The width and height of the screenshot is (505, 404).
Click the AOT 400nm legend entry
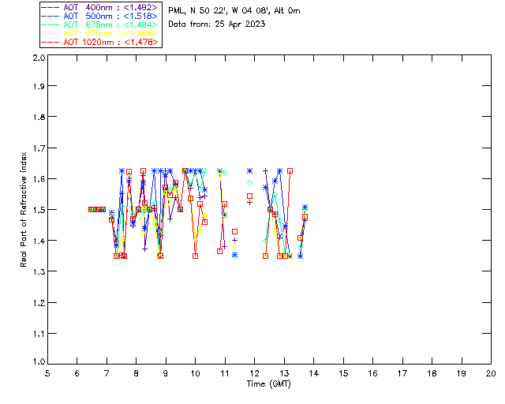pos(100,7)
